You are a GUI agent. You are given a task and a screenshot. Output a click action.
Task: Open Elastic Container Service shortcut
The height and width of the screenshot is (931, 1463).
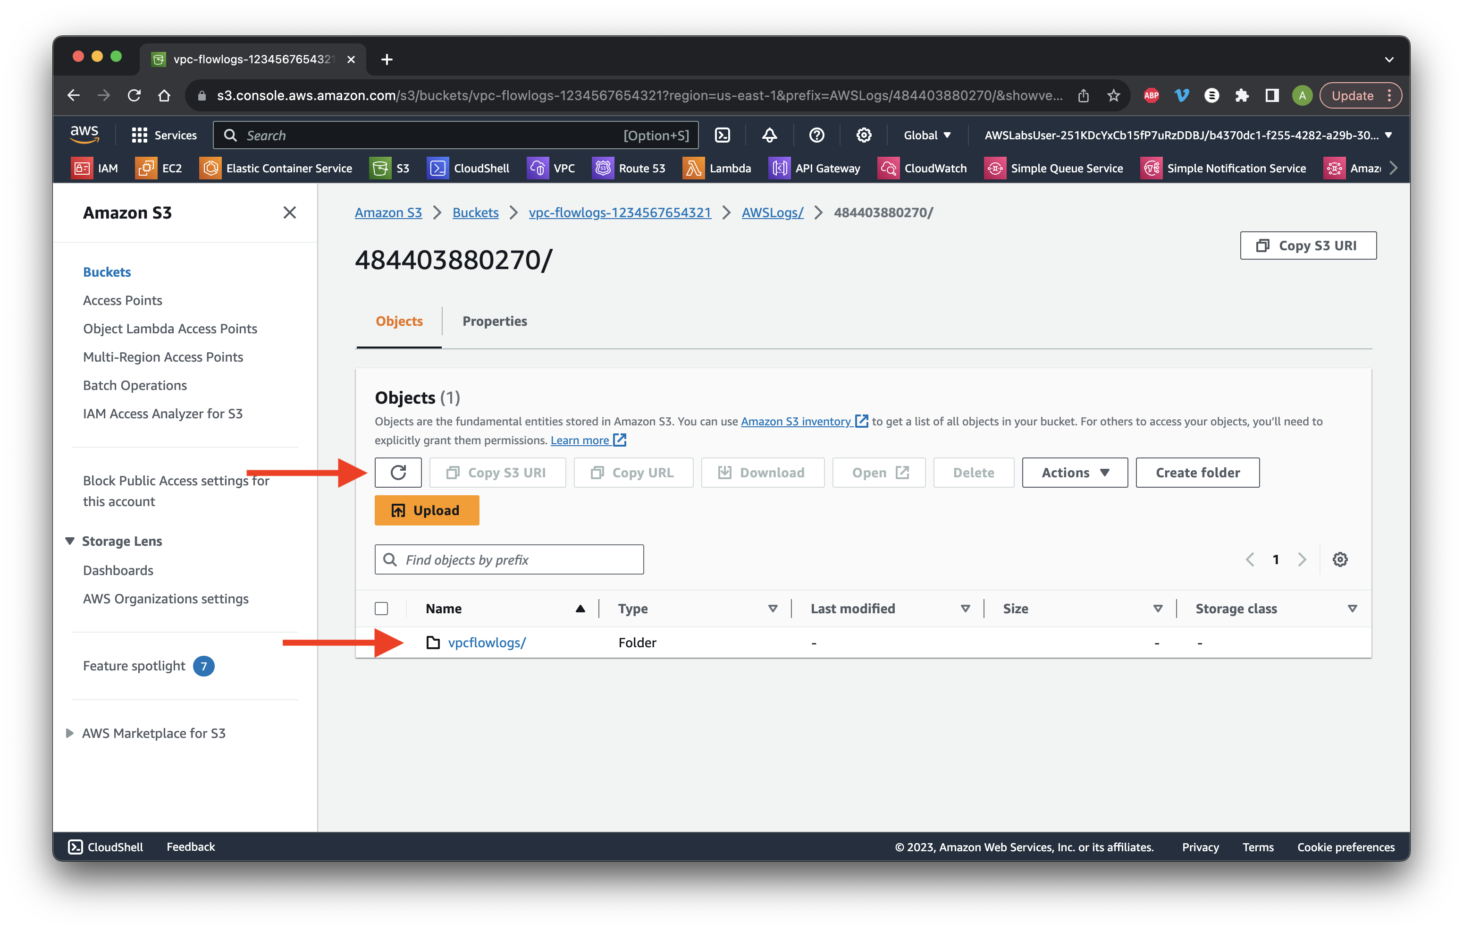click(276, 169)
